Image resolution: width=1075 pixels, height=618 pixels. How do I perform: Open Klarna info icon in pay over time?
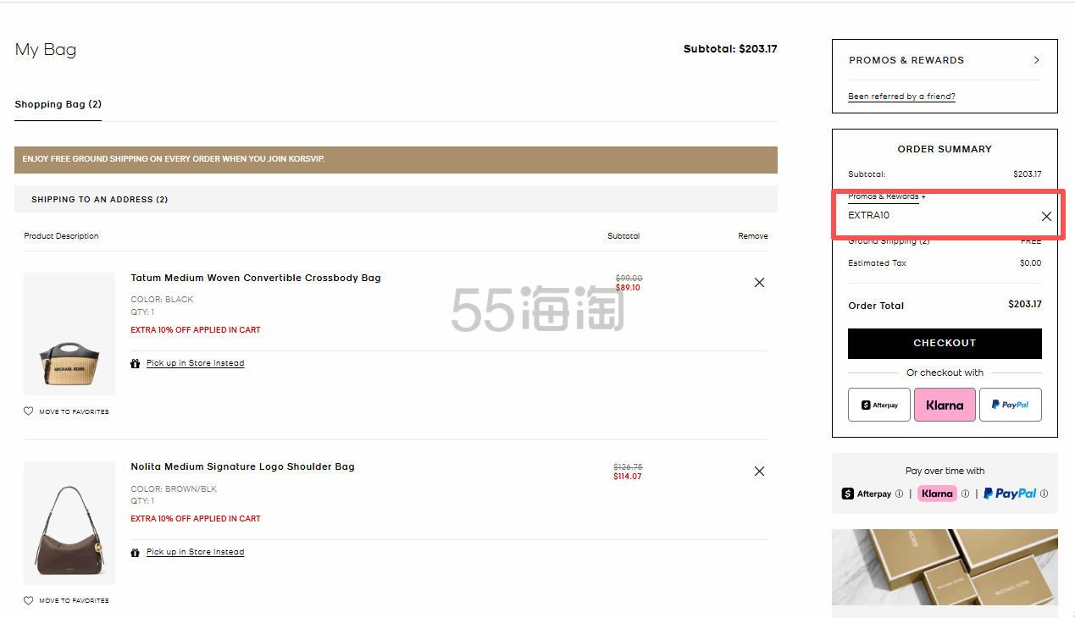[965, 494]
